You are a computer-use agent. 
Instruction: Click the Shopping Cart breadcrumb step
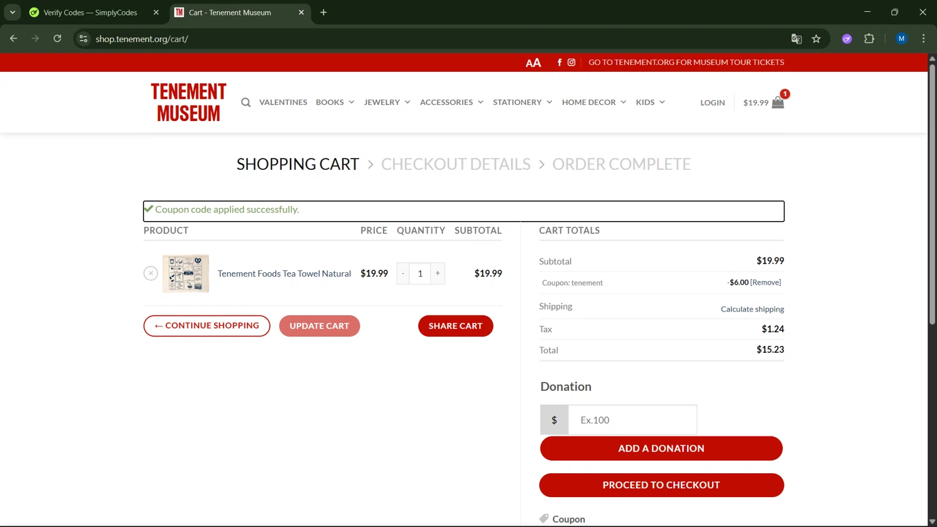tap(297, 164)
